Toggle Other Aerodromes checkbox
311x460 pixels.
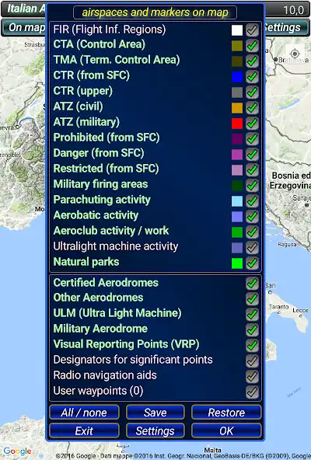click(252, 298)
